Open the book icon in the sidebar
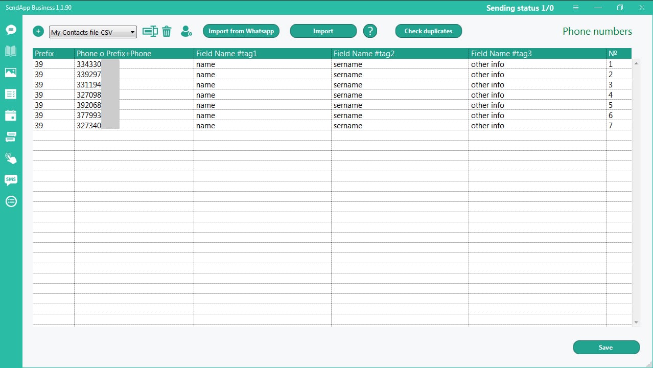This screenshot has height=368, width=653. [11, 51]
